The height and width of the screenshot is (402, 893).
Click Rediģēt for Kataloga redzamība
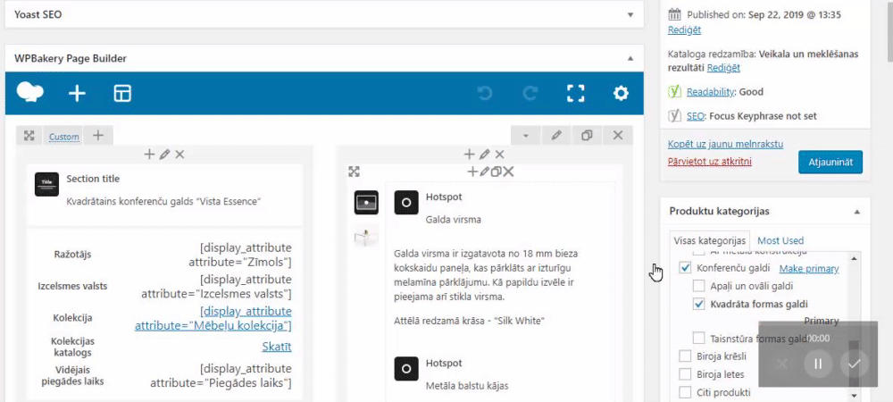[x=723, y=68]
